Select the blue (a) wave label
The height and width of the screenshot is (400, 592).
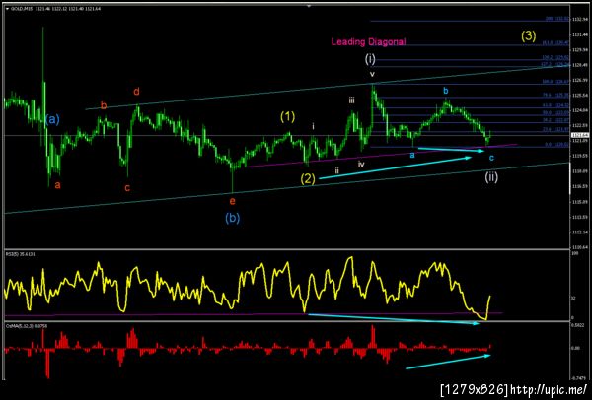coord(52,119)
